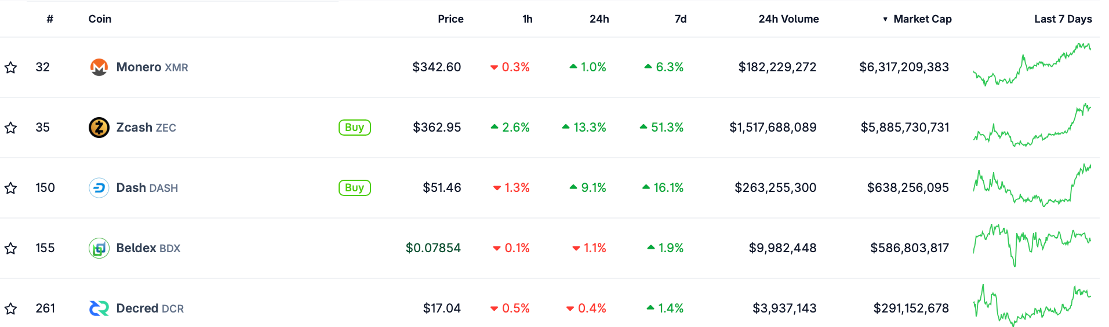Open the Monero XMR coin link
This screenshot has height=327, width=1109.
point(152,67)
